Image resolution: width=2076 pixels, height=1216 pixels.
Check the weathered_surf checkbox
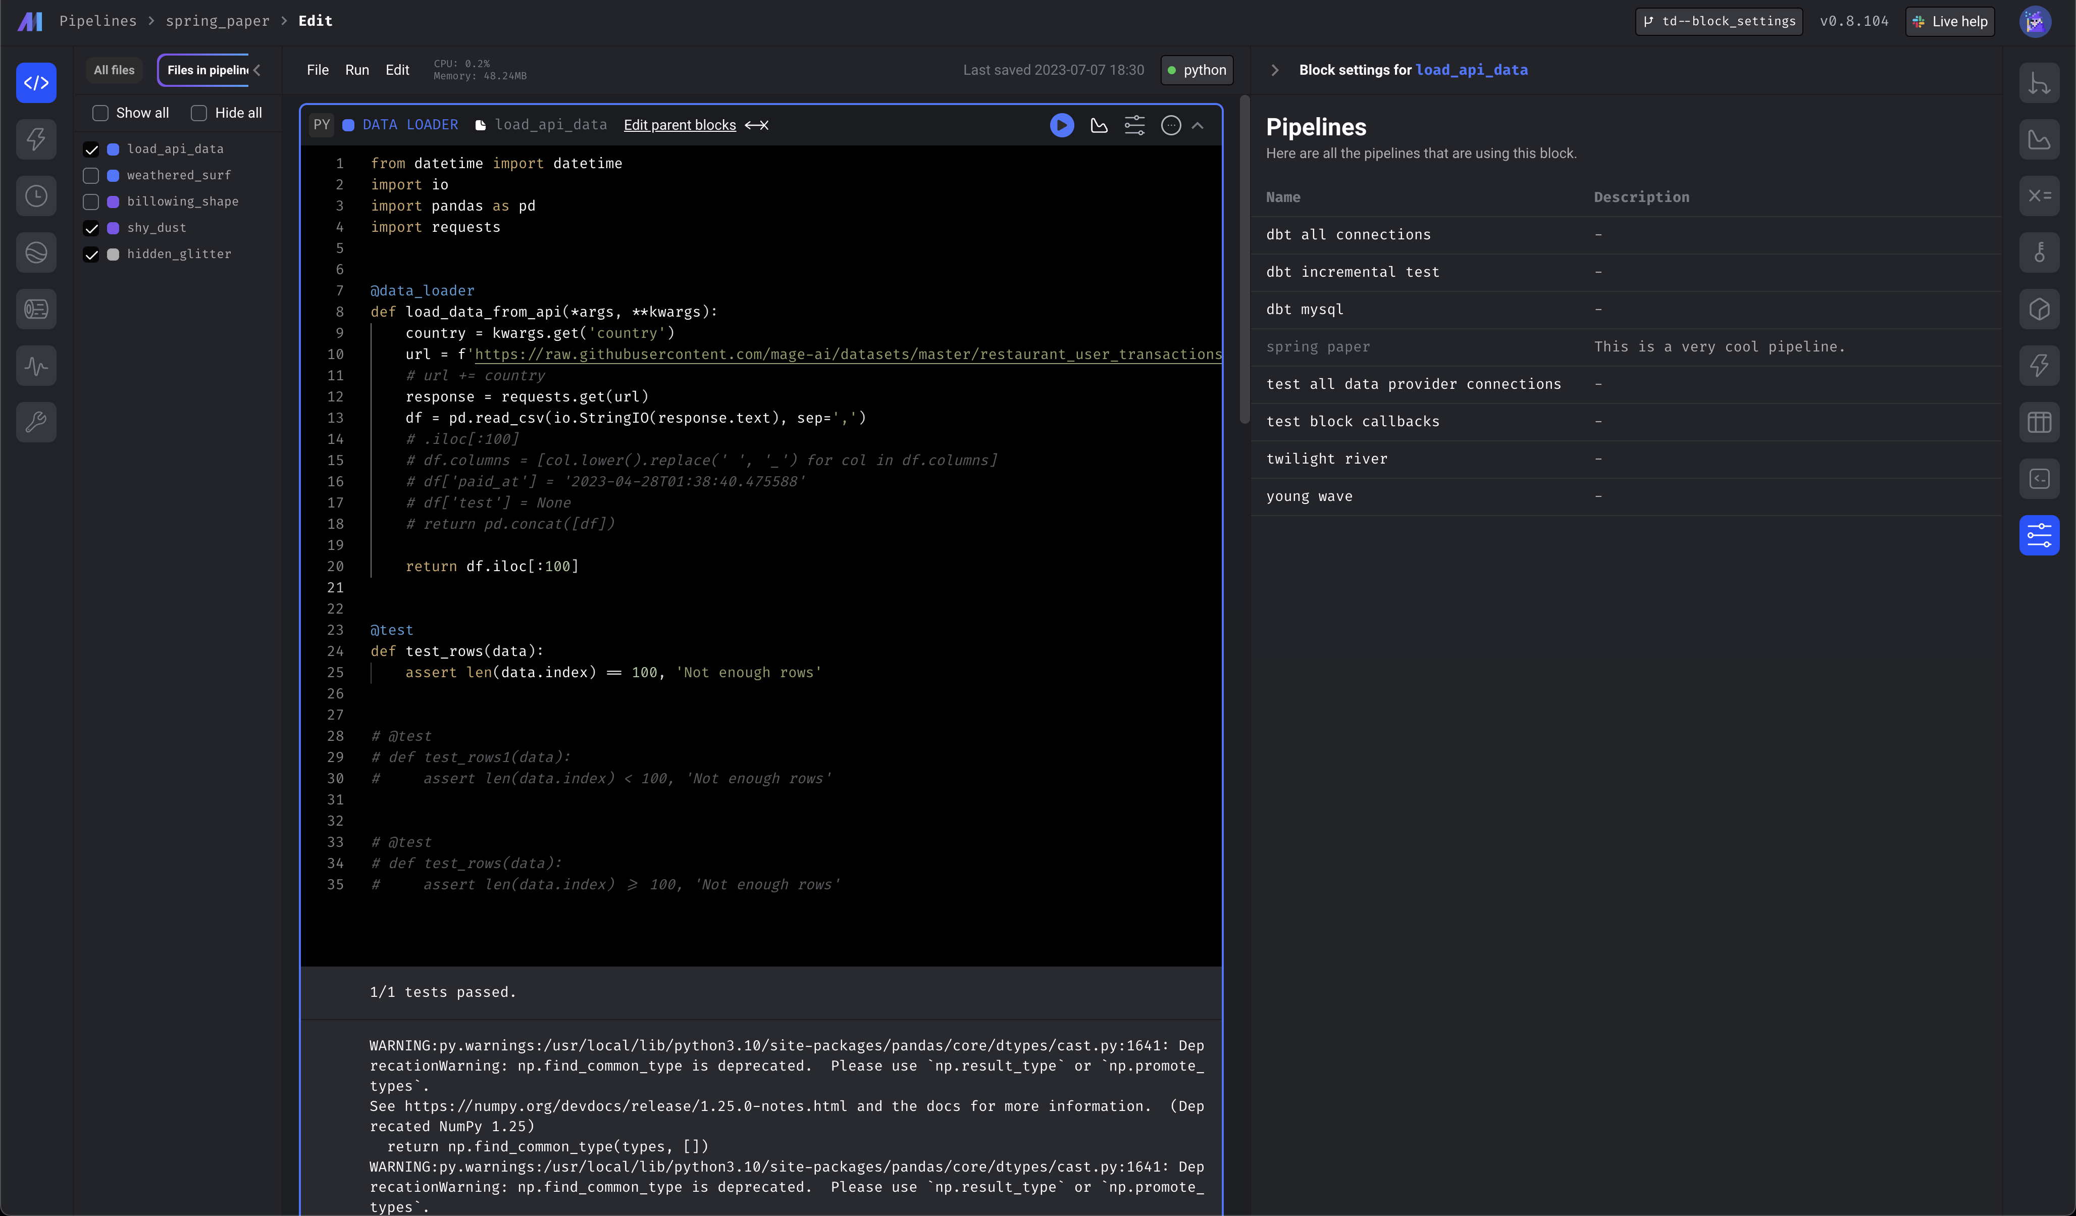(x=90, y=175)
